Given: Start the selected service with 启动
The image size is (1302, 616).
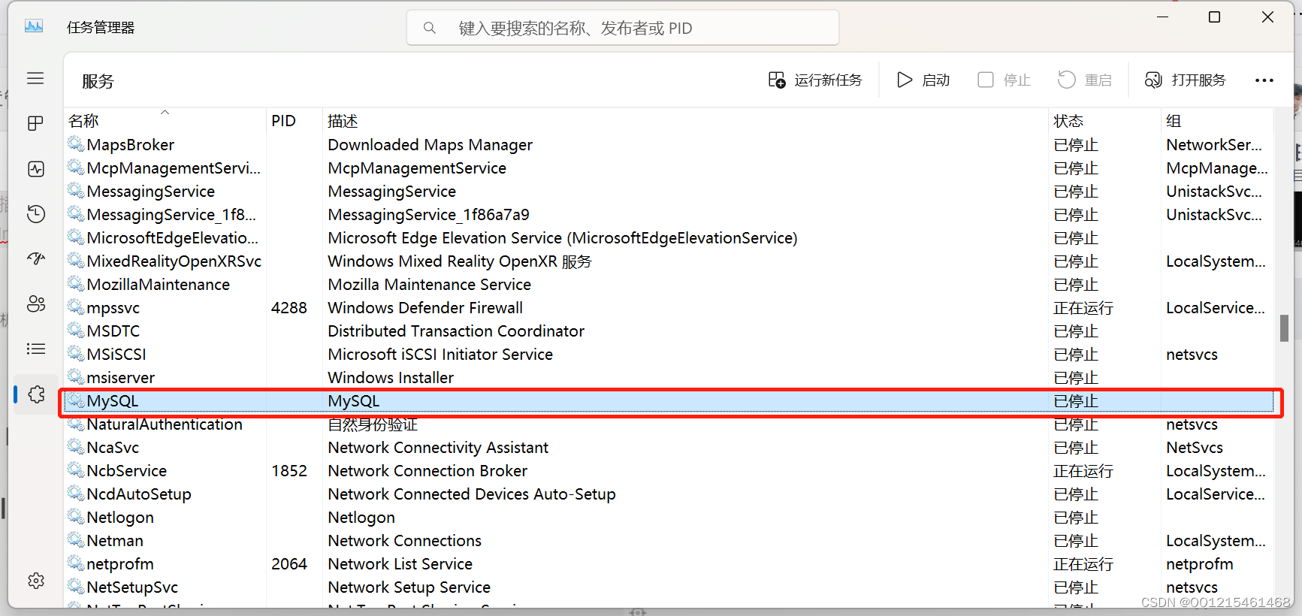Looking at the screenshot, I should (924, 80).
